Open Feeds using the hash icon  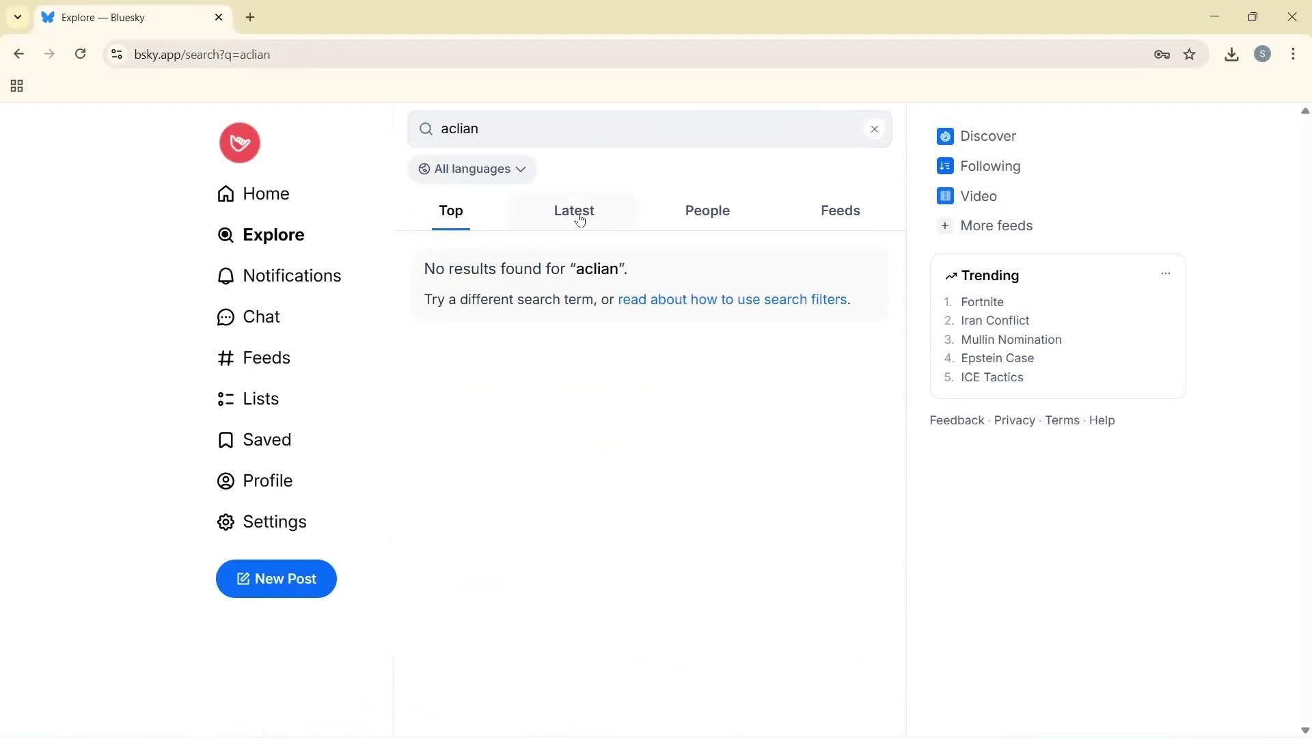pos(267,357)
